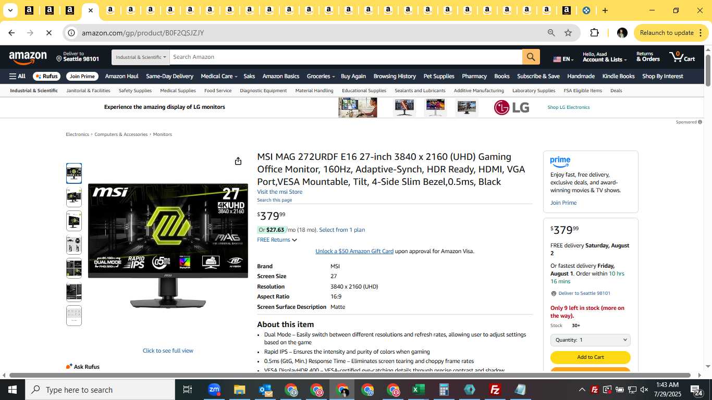Click the main monitor product image
This screenshot has height=400, width=712.
[168, 246]
